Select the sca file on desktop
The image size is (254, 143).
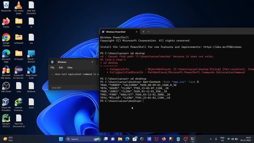[x=31, y=39]
